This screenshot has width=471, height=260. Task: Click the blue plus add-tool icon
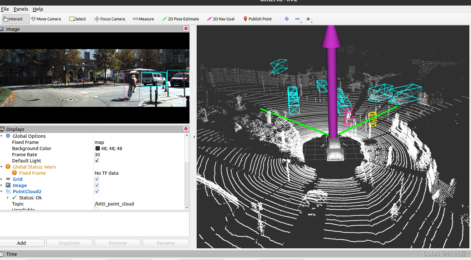pyautogui.click(x=286, y=19)
